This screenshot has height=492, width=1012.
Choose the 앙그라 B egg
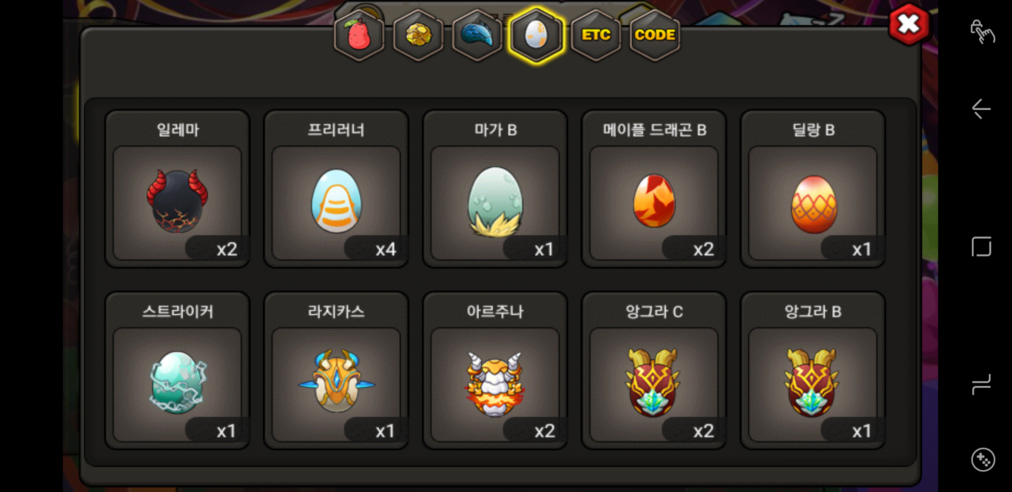coord(813,370)
